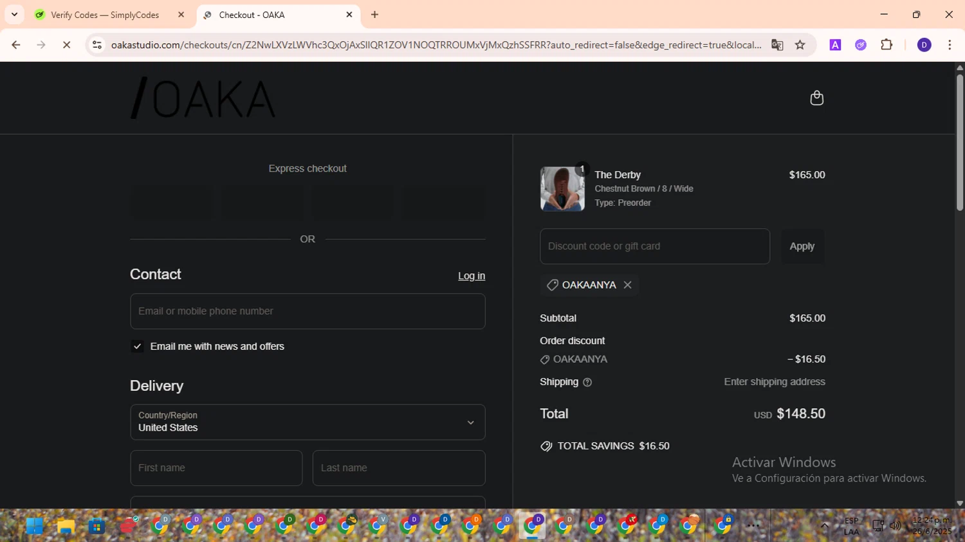The image size is (965, 542).
Task: Click the OAKA logo
Action: pyautogui.click(x=203, y=98)
